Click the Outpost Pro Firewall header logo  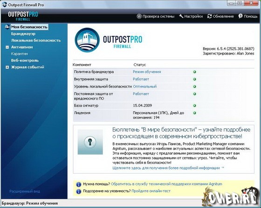23,16
